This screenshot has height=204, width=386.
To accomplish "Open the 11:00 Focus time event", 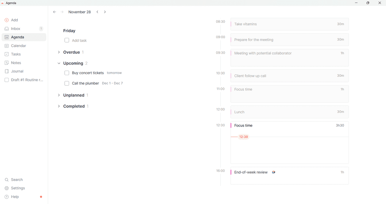I will (x=289, y=94).
